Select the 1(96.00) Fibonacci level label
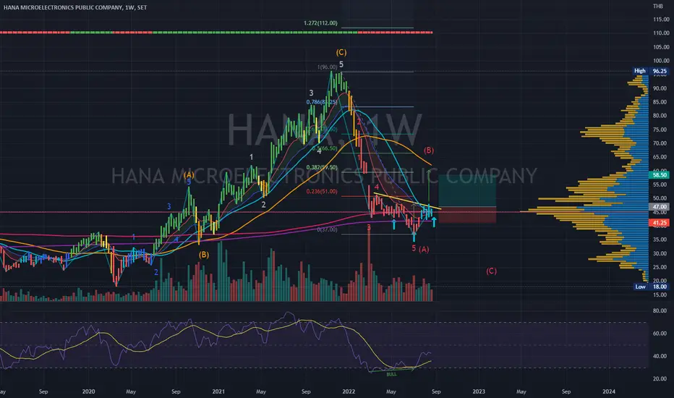The width and height of the screenshot is (674, 398). click(x=327, y=67)
